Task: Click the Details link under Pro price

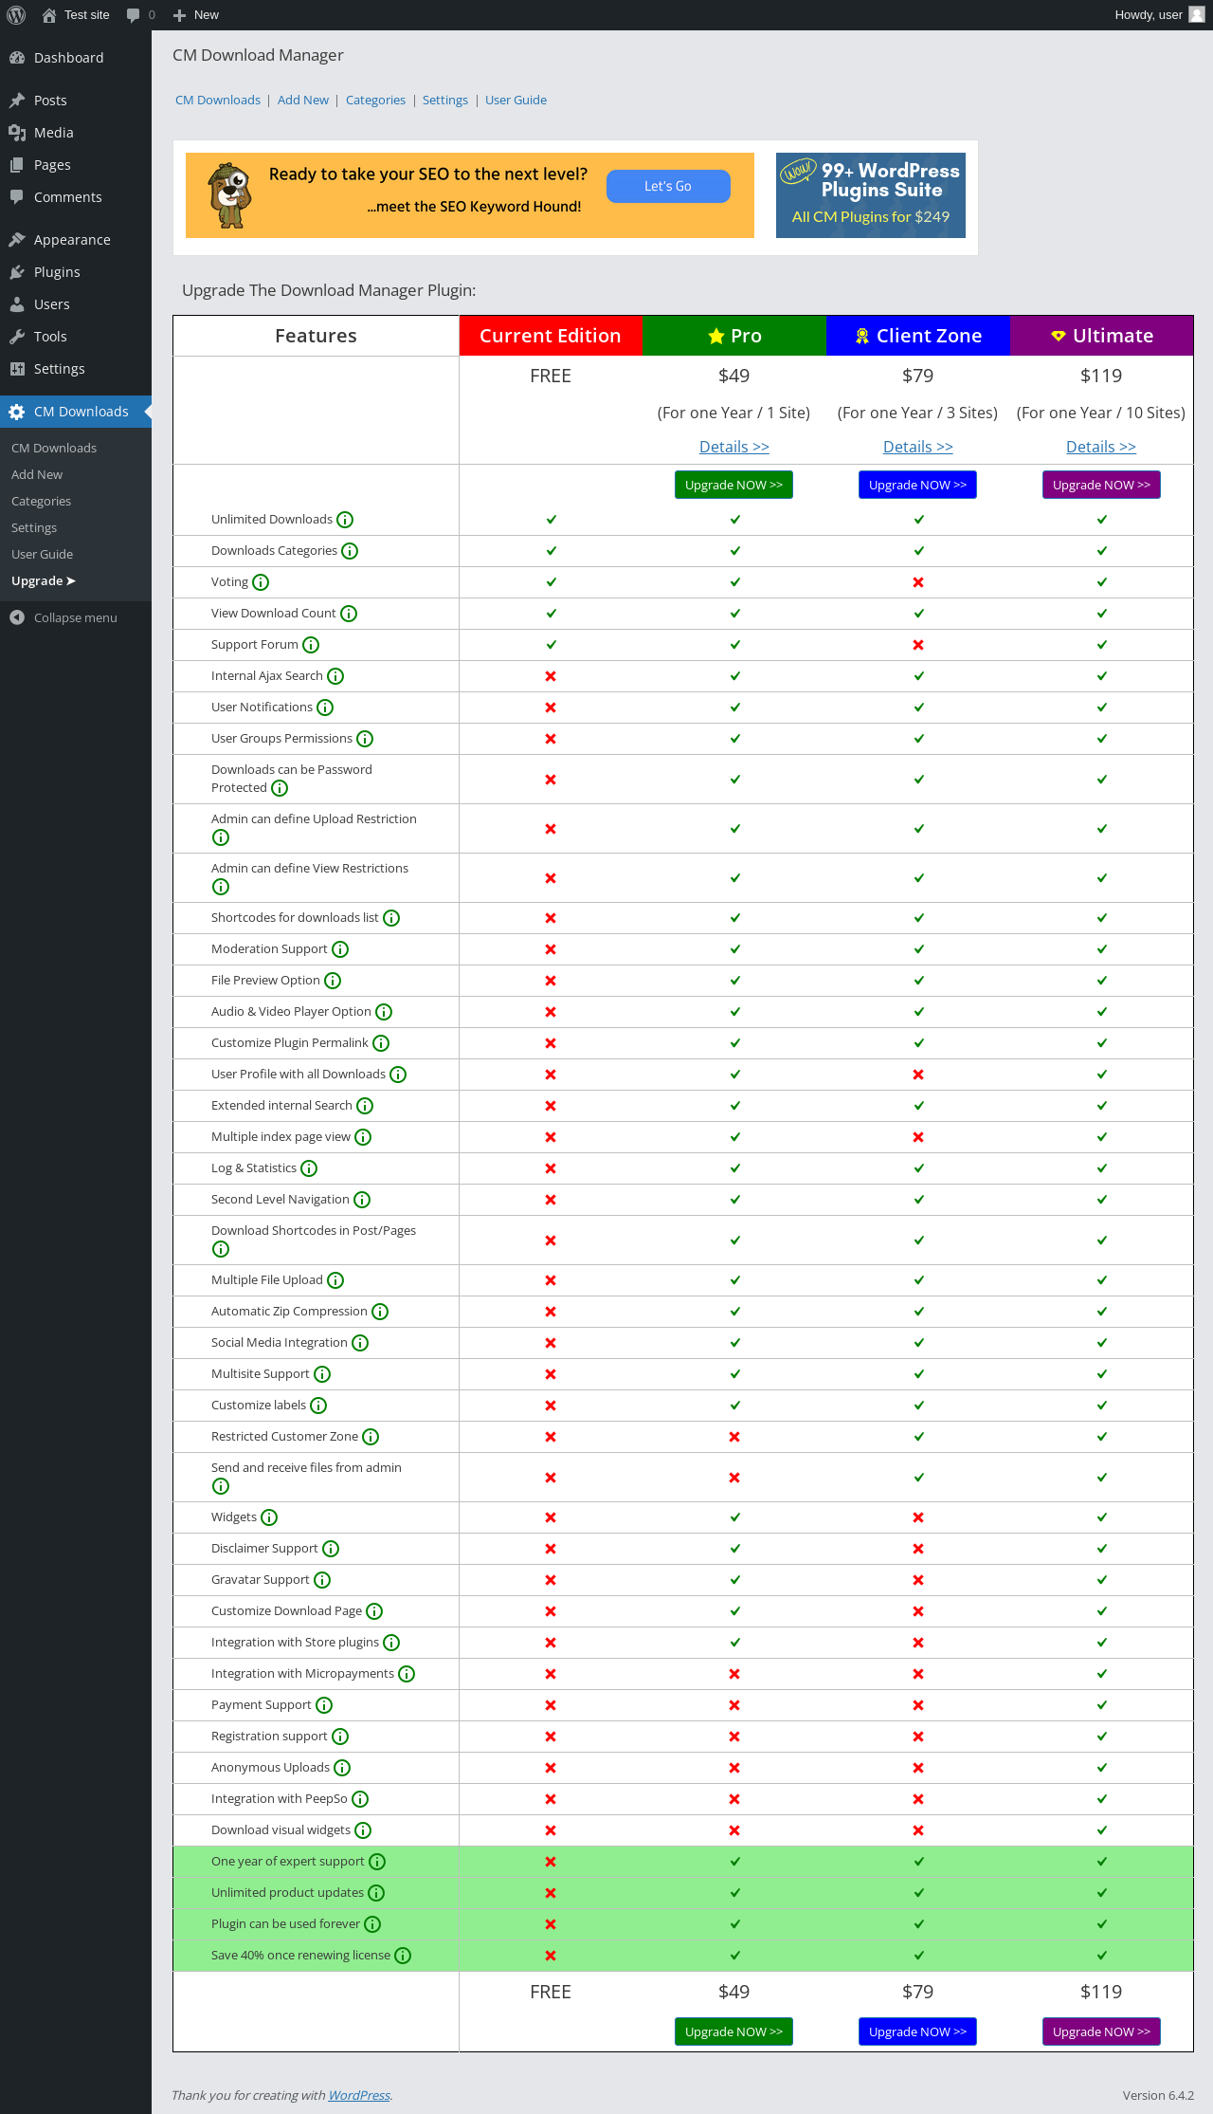Action: pyautogui.click(x=734, y=447)
